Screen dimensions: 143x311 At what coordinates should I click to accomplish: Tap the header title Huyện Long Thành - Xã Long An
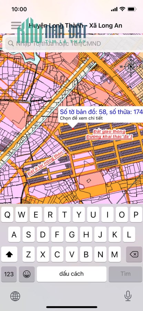point(75,25)
